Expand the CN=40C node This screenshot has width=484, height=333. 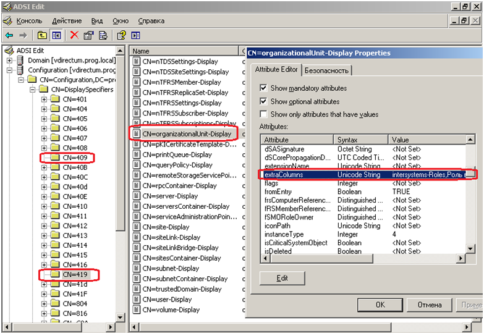44,177
